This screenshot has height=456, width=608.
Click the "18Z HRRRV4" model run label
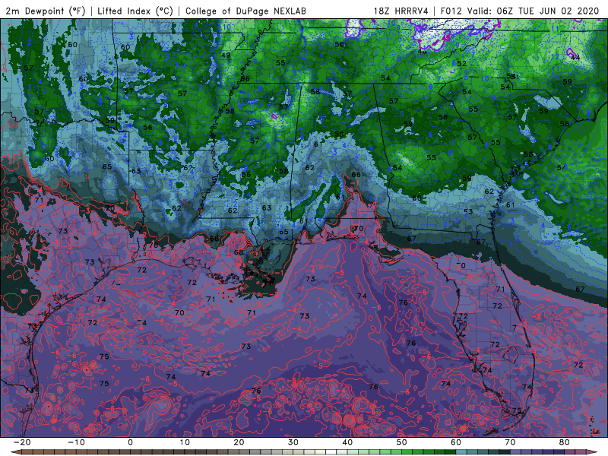[401, 11]
